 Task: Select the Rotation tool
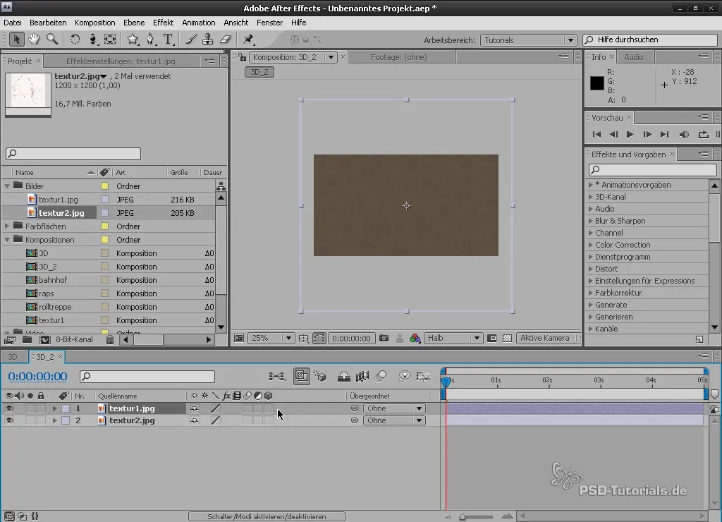[75, 40]
